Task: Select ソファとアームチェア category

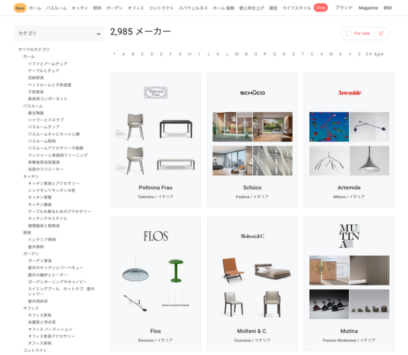Action: (48, 64)
